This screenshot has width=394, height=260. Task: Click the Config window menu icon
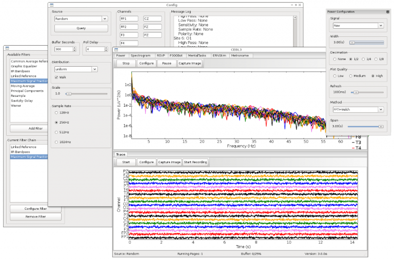(x=51, y=5)
